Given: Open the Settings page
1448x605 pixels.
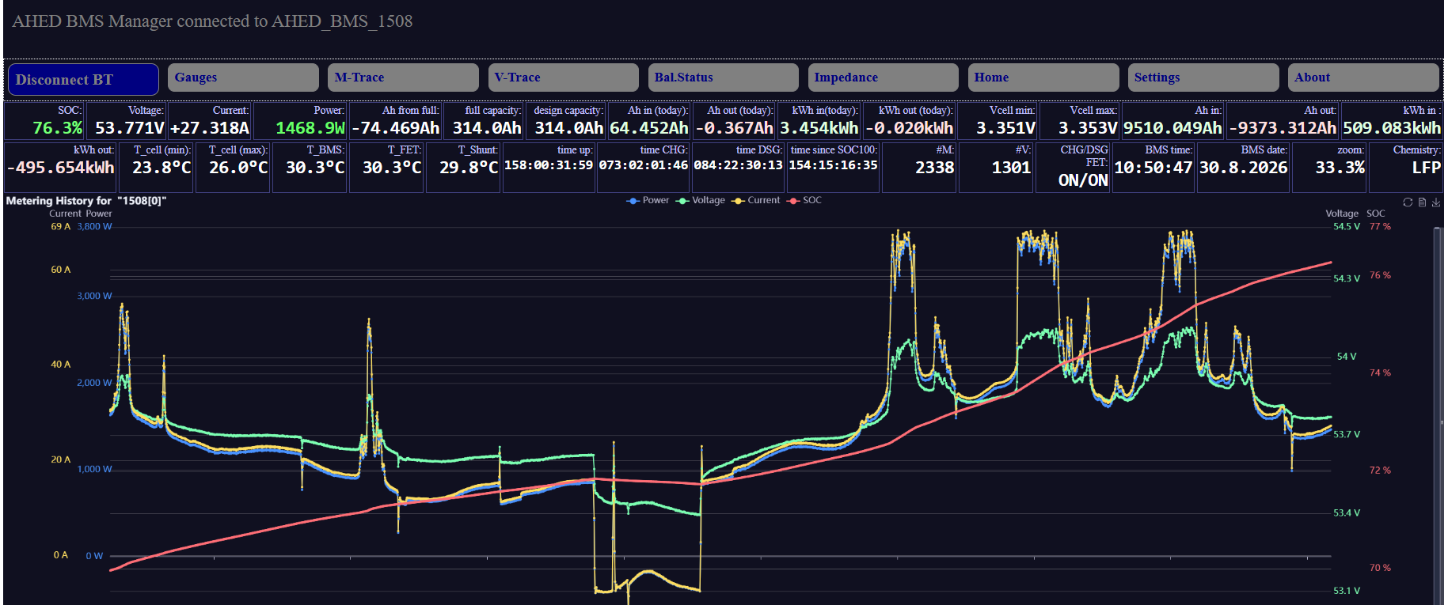Looking at the screenshot, I should [x=1203, y=78].
